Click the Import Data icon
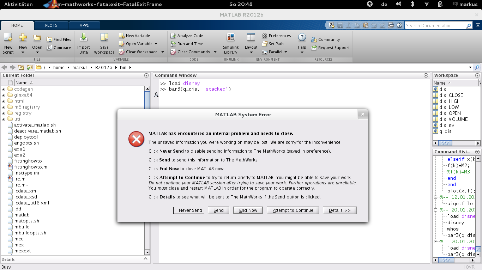 coord(84,38)
